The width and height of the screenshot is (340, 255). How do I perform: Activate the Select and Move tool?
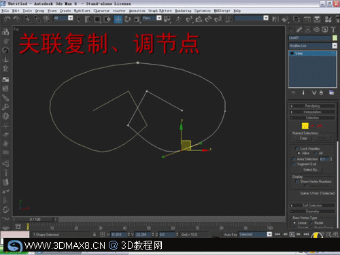(x=118, y=19)
